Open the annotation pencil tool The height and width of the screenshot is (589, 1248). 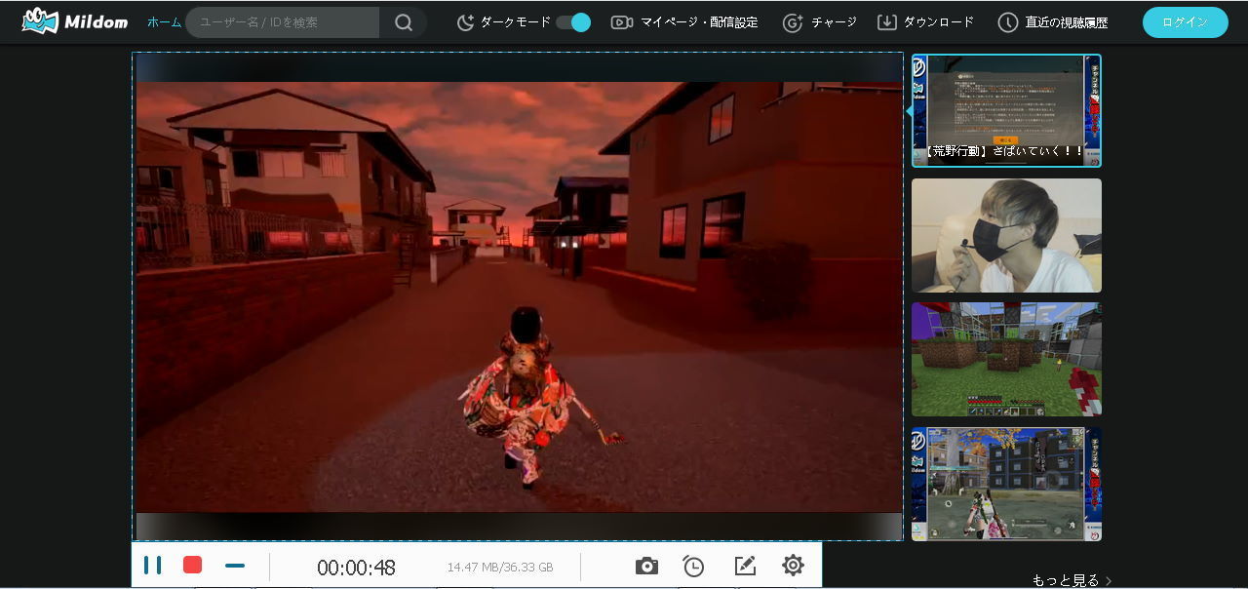pyautogui.click(x=745, y=566)
